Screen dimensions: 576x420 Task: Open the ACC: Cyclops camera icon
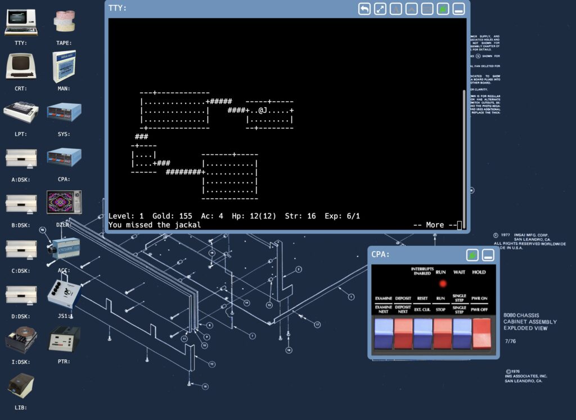point(63,248)
